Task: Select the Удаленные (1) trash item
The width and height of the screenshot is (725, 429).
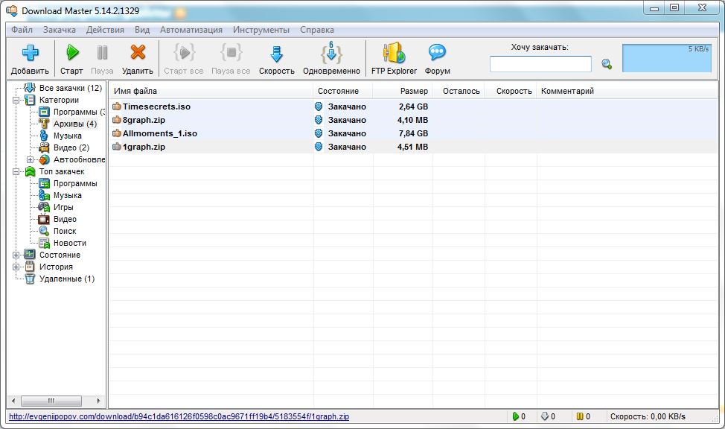Action: point(66,279)
